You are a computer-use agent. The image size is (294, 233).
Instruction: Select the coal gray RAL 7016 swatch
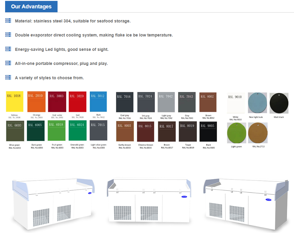tap(125, 102)
